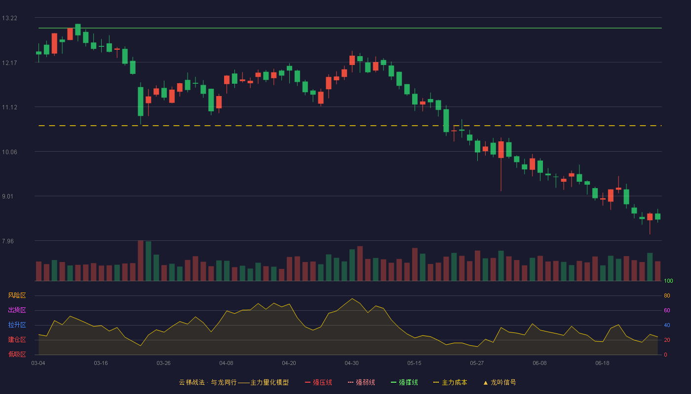Click the 04-08 date label

click(226, 363)
